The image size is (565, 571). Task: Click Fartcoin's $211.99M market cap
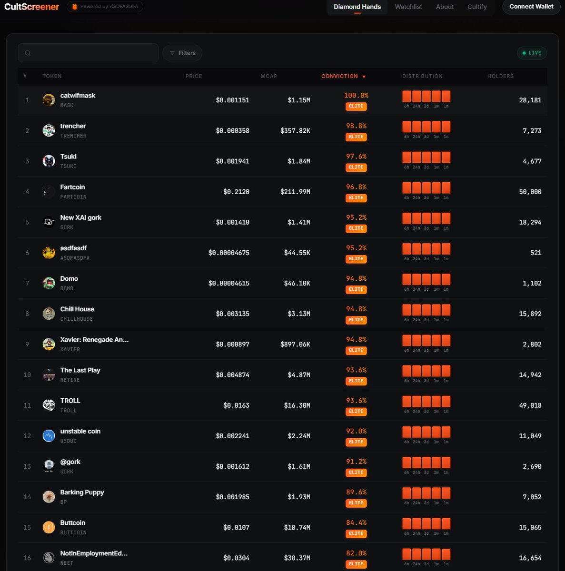point(295,192)
